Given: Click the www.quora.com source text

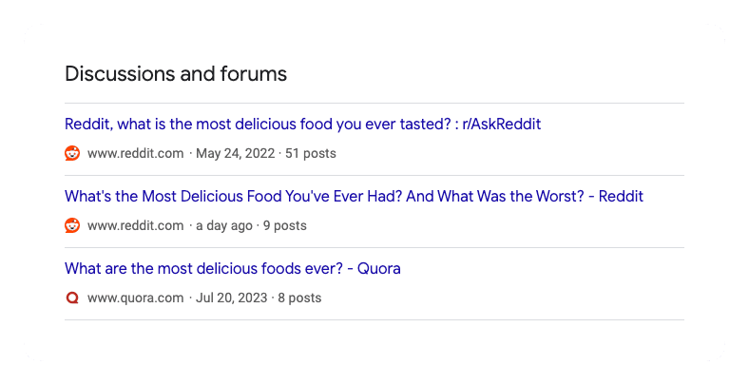Looking at the screenshot, I should click(135, 298).
